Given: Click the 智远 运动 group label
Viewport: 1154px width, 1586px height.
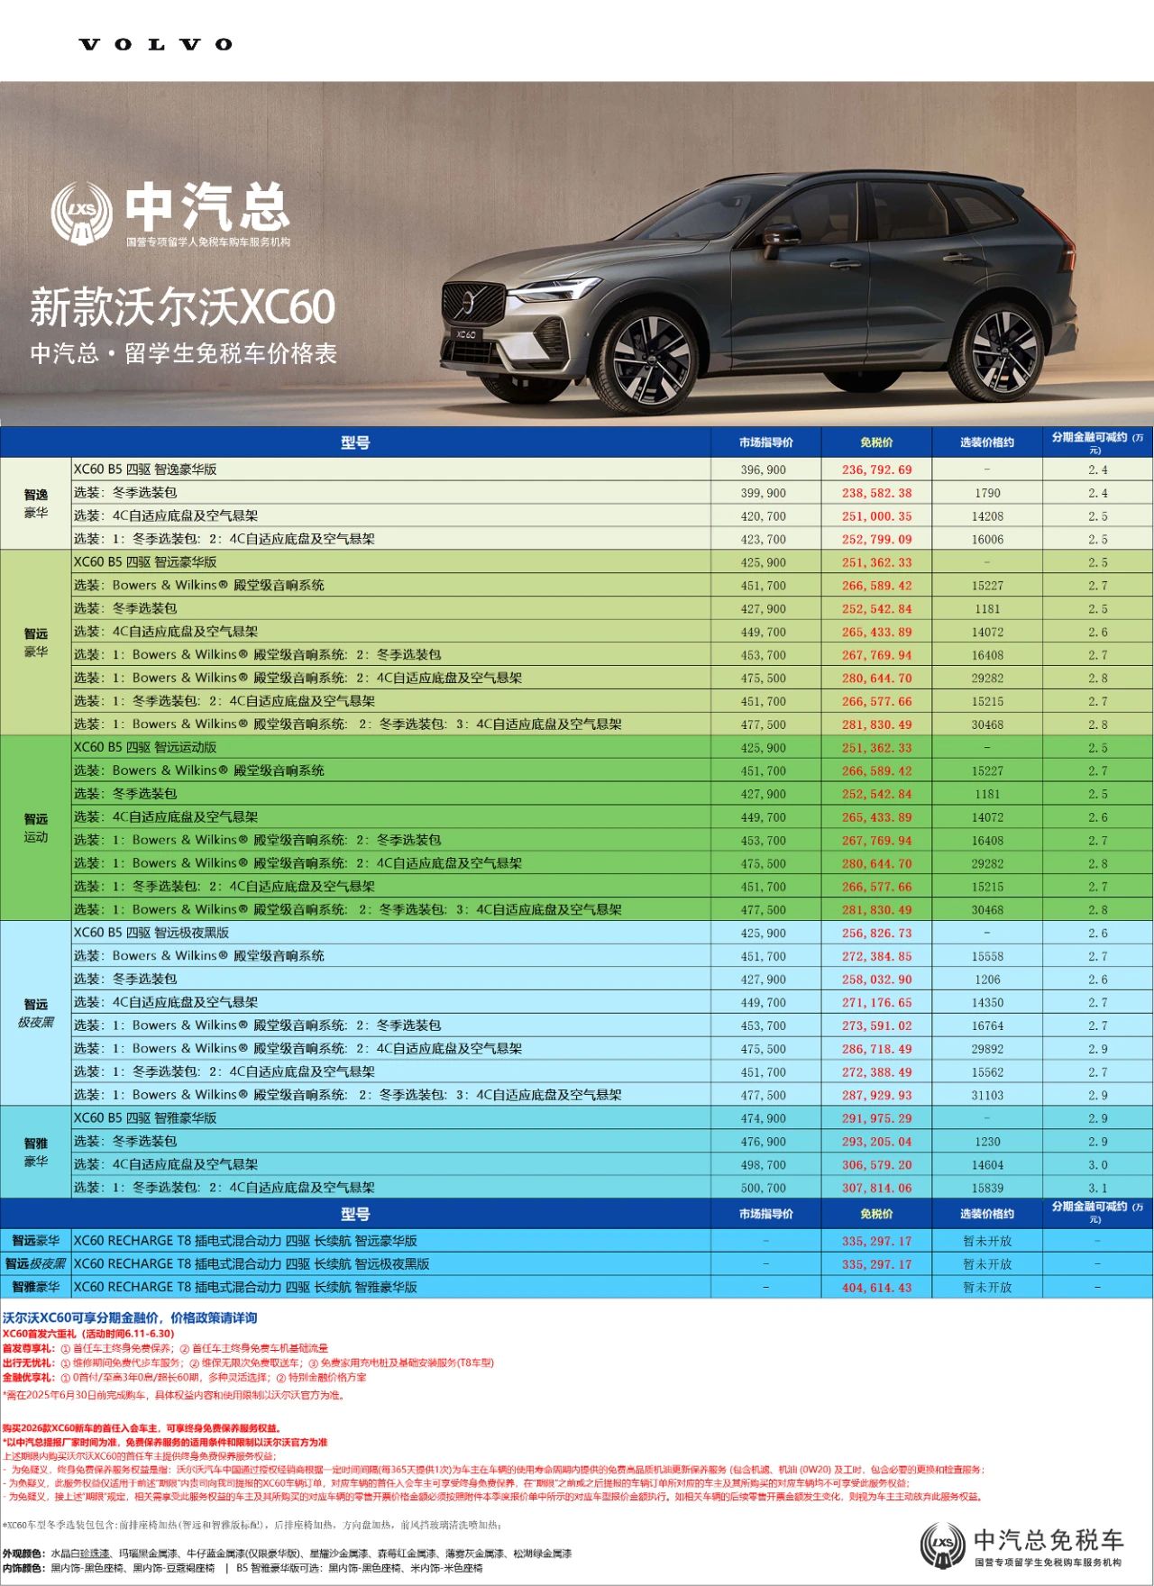Looking at the screenshot, I should tap(36, 828).
